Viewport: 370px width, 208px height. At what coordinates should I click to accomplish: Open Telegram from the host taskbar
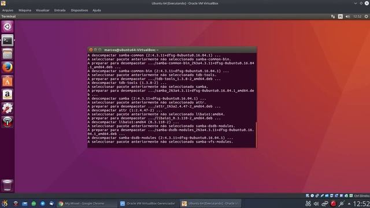pos(43,203)
